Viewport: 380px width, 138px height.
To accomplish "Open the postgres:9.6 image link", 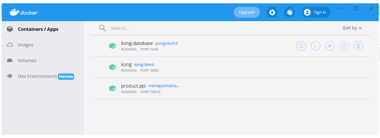I will tap(166, 43).
